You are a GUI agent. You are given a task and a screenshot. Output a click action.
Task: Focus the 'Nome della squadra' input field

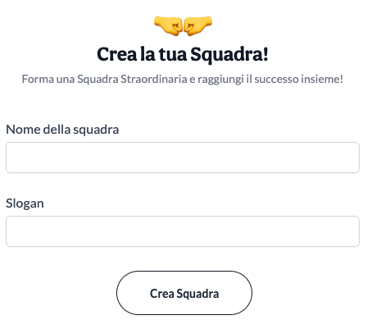coord(183,158)
